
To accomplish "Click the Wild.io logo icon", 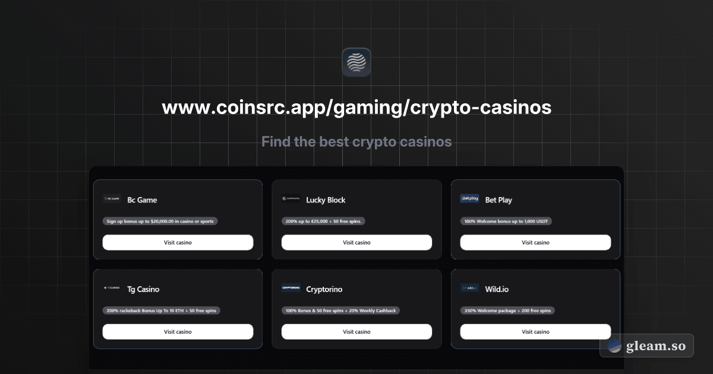I will coord(469,288).
